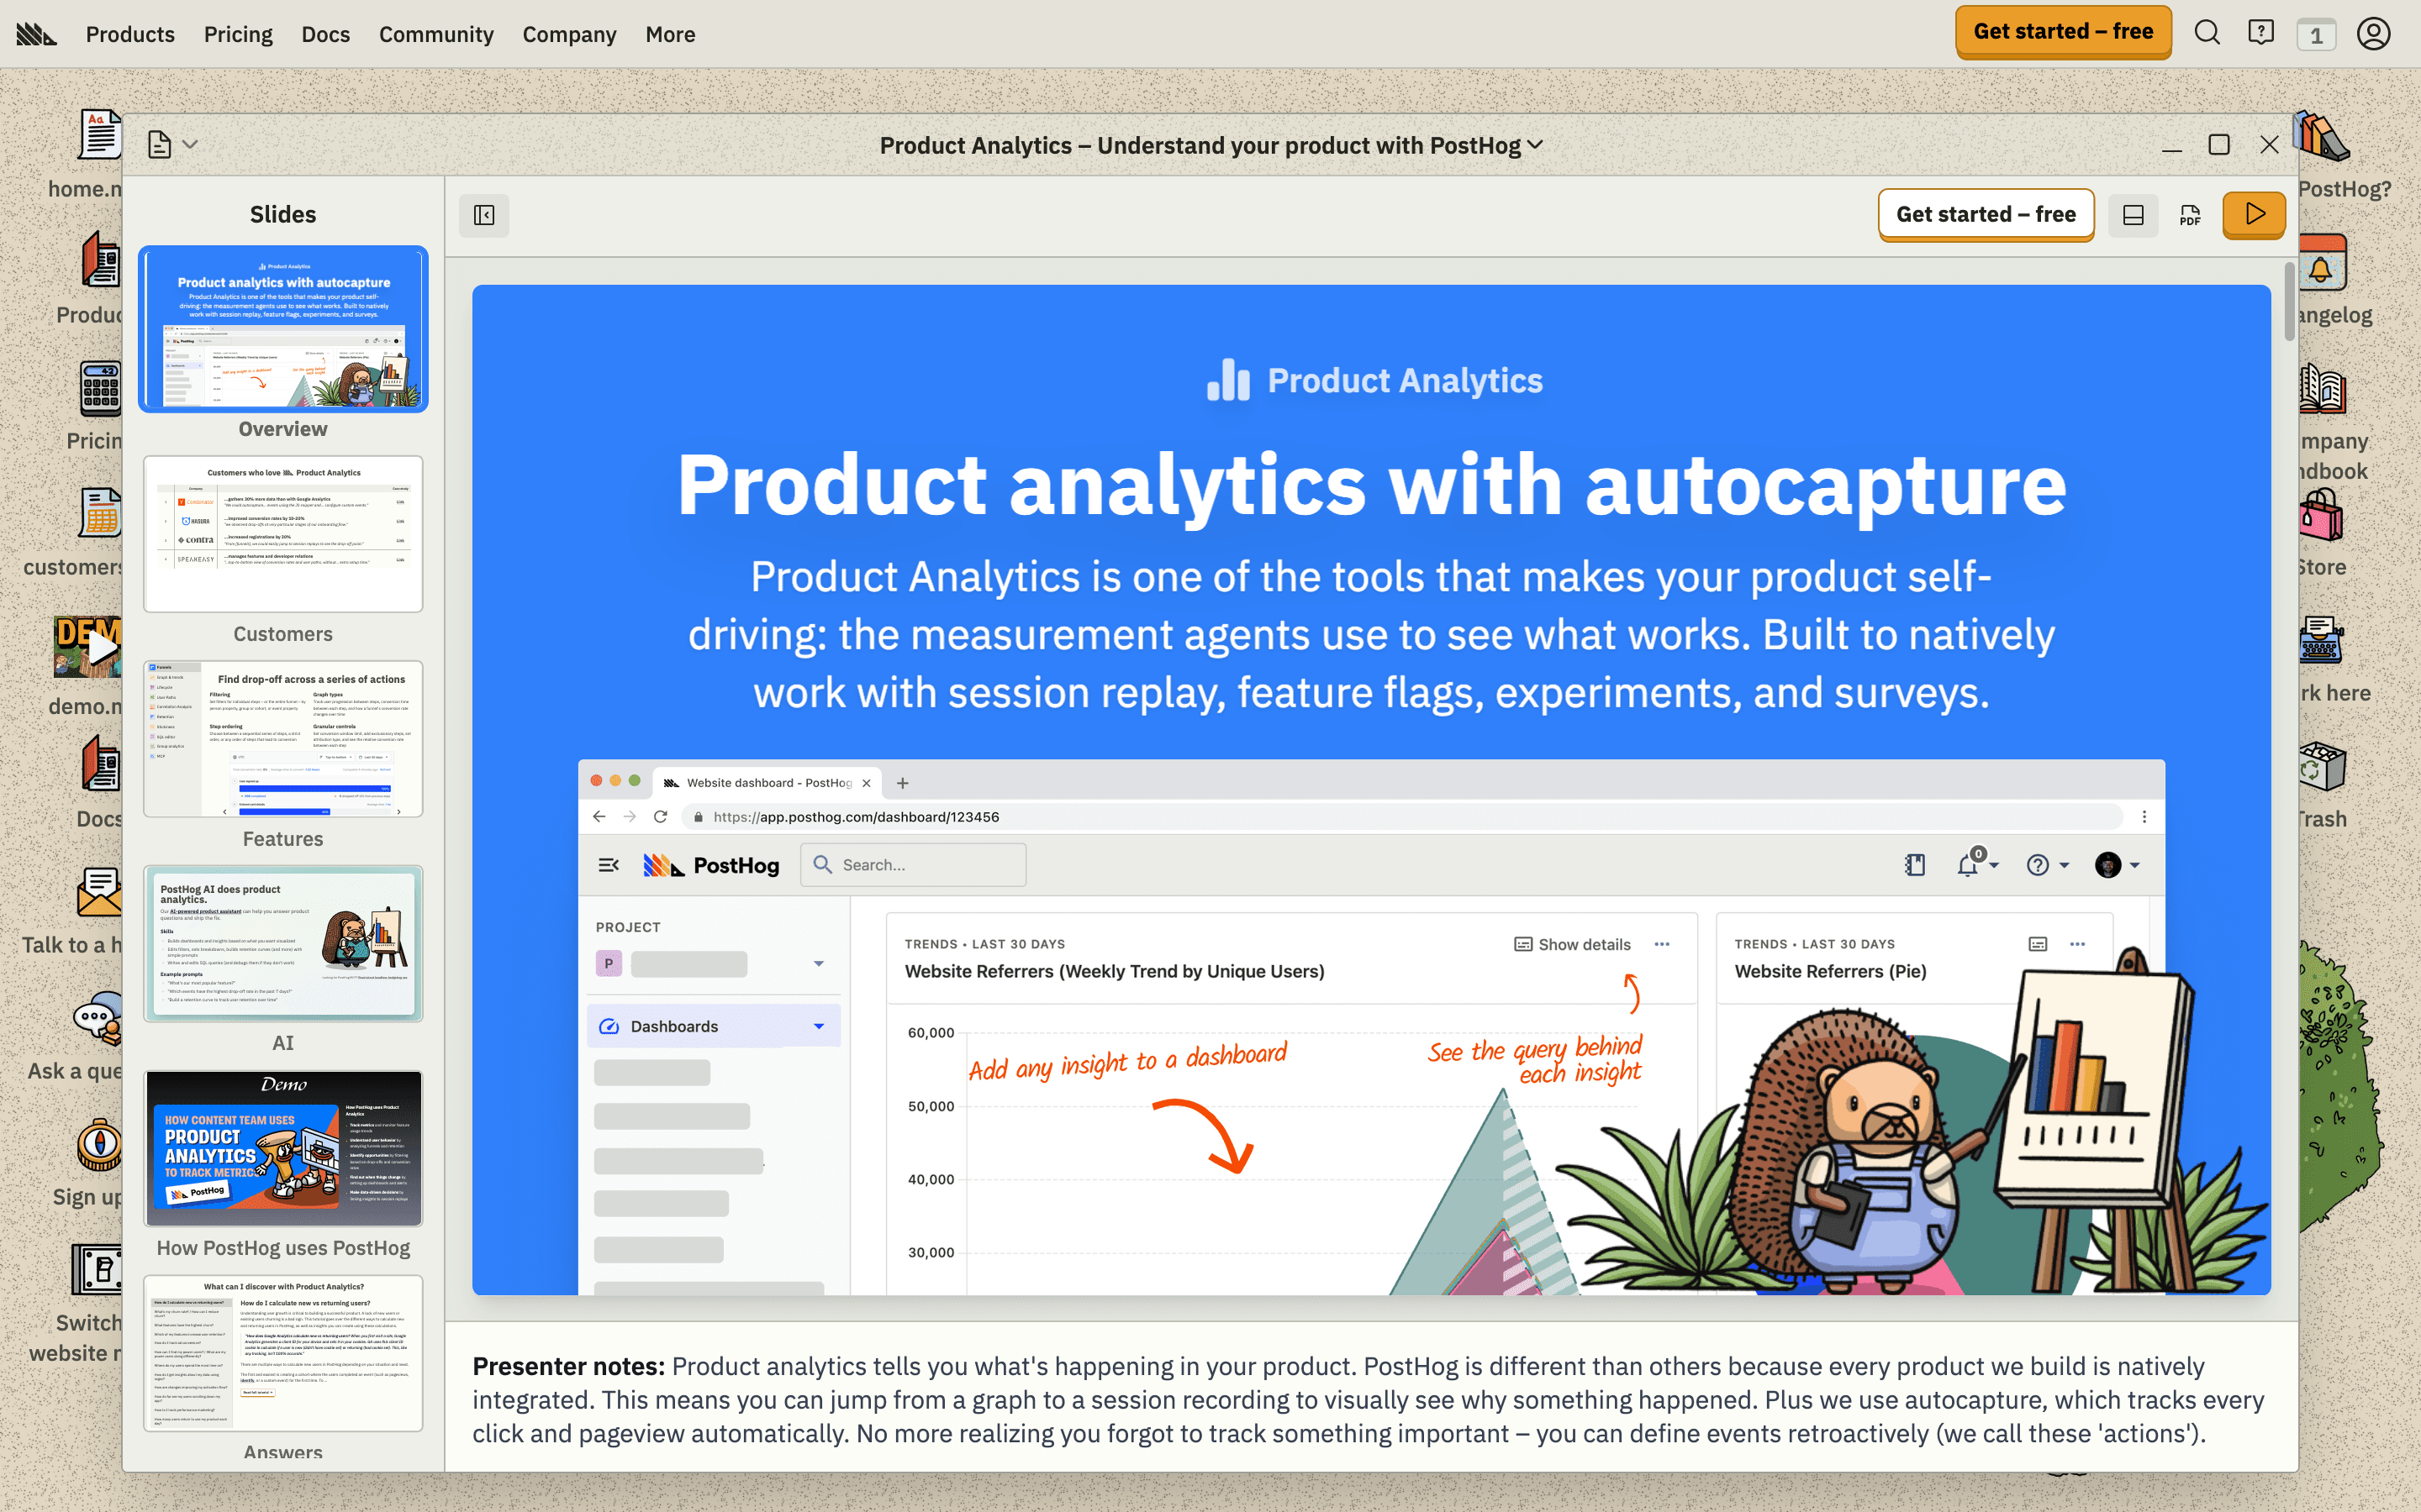Viewport: 2421px width, 1512px height.
Task: Toggle presenter notes layout view
Action: pyautogui.click(x=2133, y=215)
